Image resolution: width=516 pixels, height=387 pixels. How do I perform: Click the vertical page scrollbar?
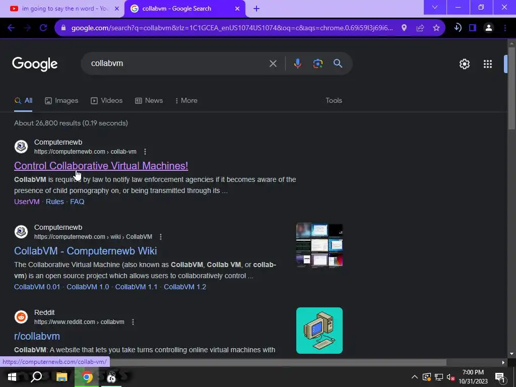click(x=511, y=88)
